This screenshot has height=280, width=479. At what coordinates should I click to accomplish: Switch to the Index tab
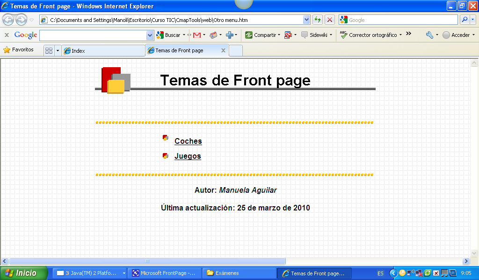pyautogui.click(x=103, y=50)
